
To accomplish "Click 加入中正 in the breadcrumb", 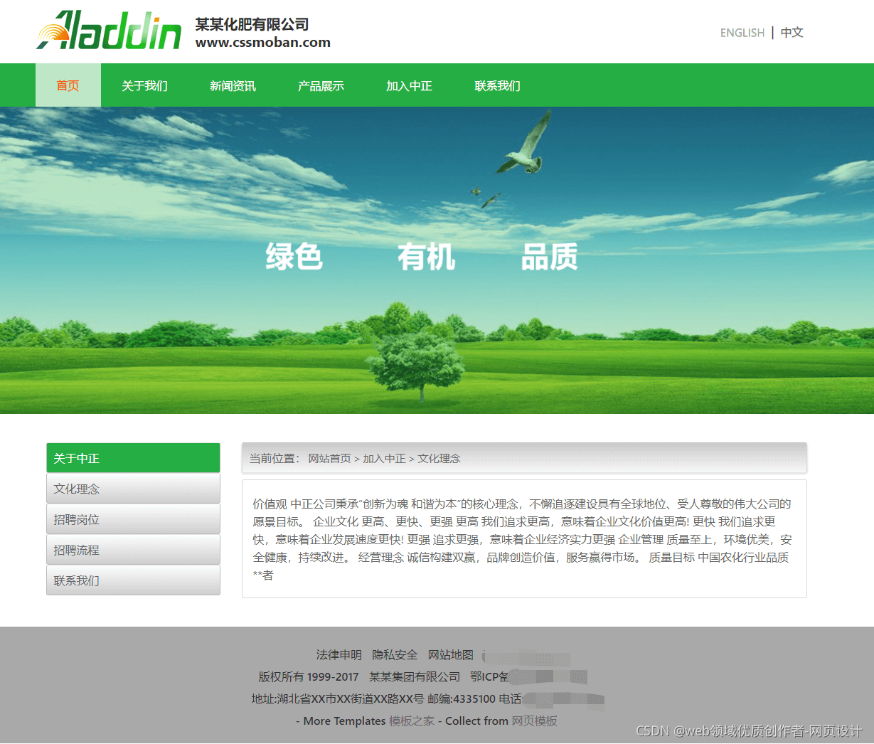I will point(384,459).
